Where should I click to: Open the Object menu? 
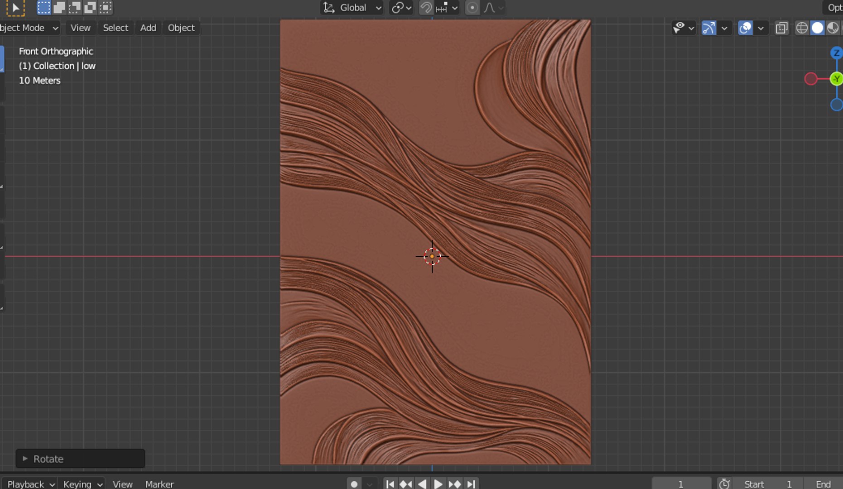click(181, 28)
